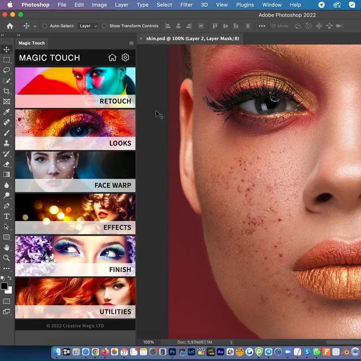This screenshot has height=361, width=361.
Task: Open the UTILITIES section
Action: (x=75, y=298)
